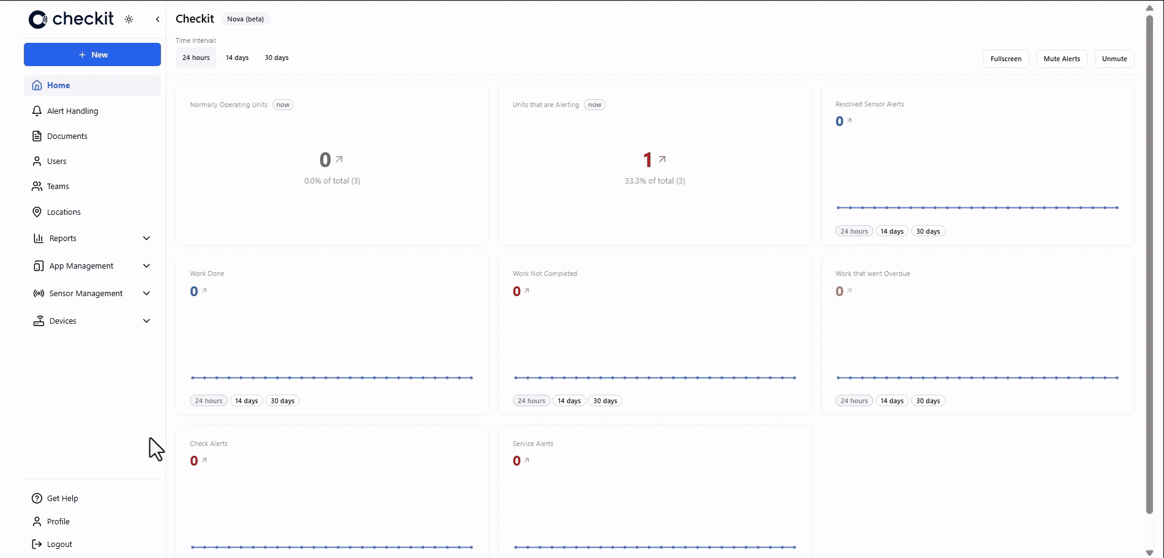
Task: Select 30 days in Work Not Completed card
Action: tap(605, 401)
